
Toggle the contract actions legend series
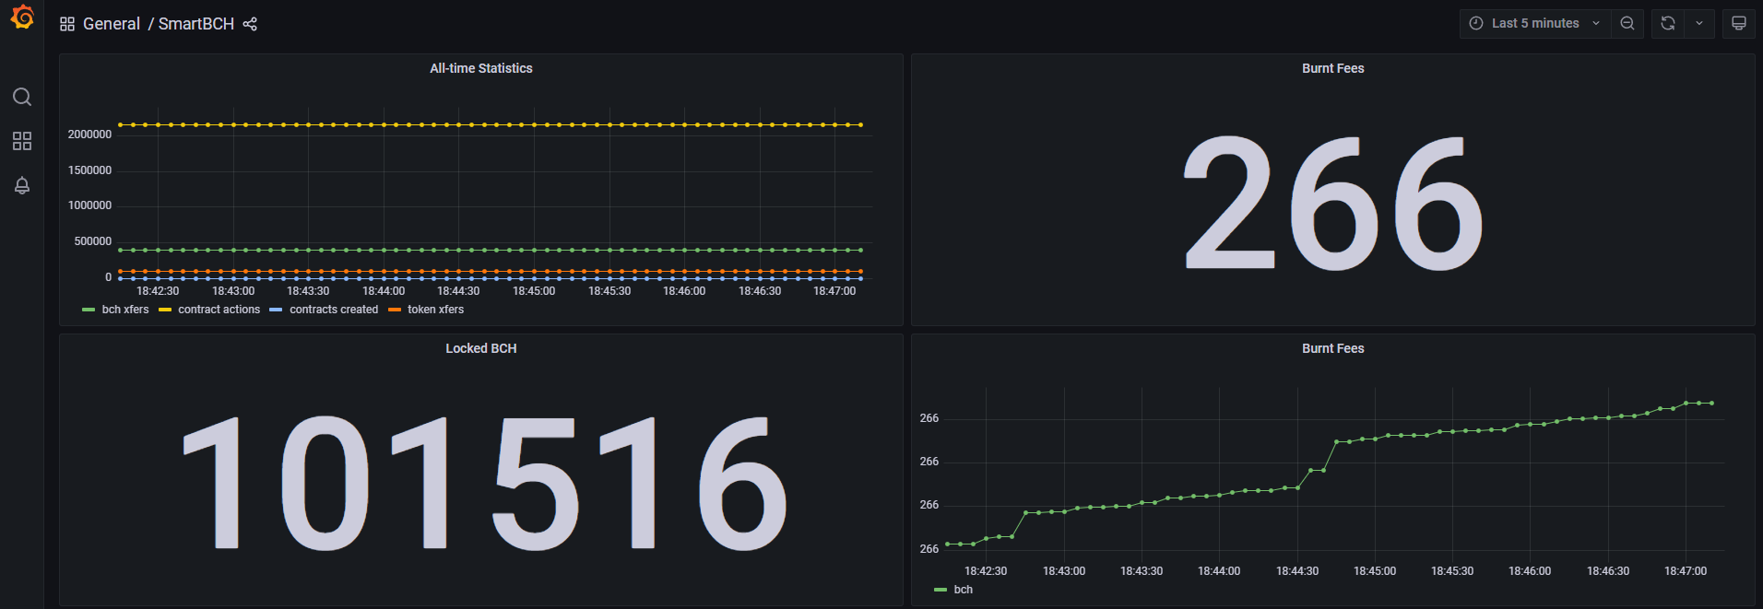coord(219,310)
